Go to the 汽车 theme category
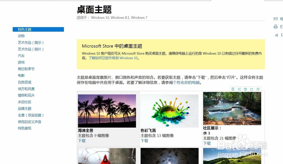 (x=21, y=56)
